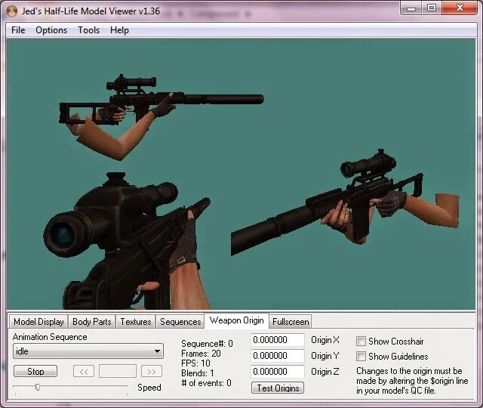Viewport: 483px width, 408px height.
Task: Switch to the Body Parts tab
Action: pos(92,322)
